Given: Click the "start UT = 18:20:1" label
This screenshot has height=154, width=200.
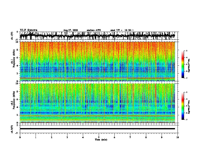Looking at the screenshot, I should (122, 30).
